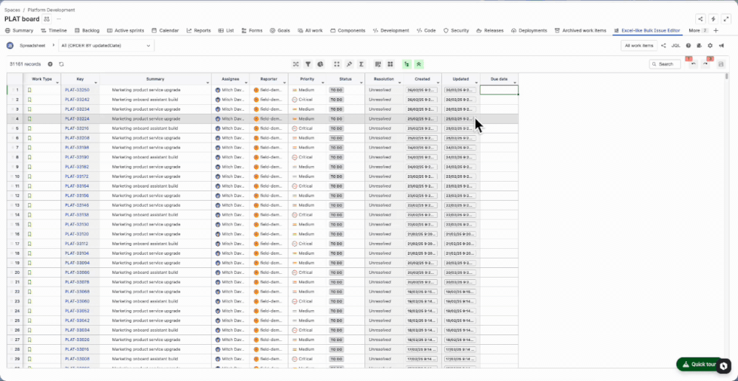Click the Spaces breadcrumb link

click(13, 10)
